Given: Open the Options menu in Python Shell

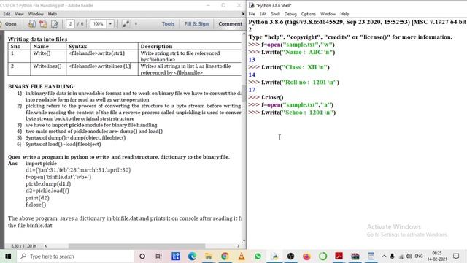Looking at the screenshot, I should (x=308, y=14).
